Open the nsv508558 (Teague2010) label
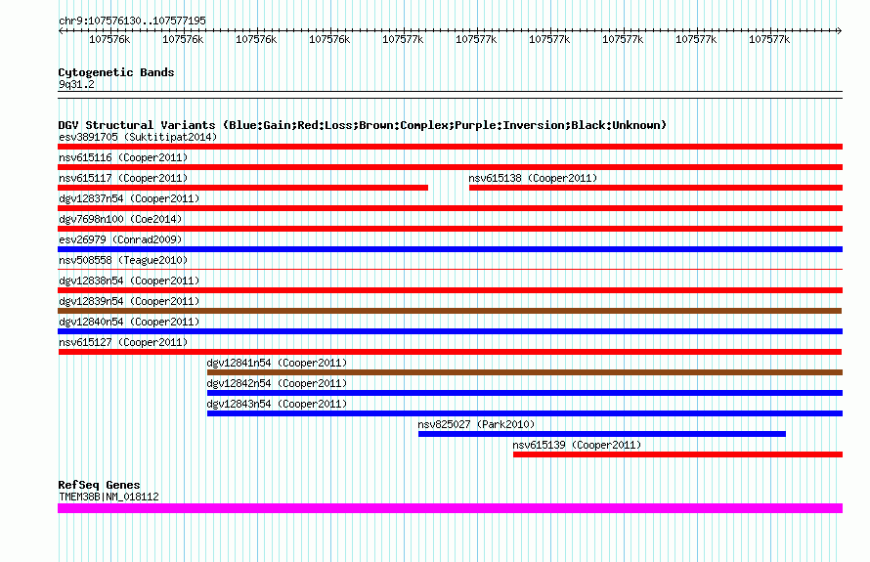Image resolution: width=870 pixels, height=562 pixels. [x=123, y=260]
